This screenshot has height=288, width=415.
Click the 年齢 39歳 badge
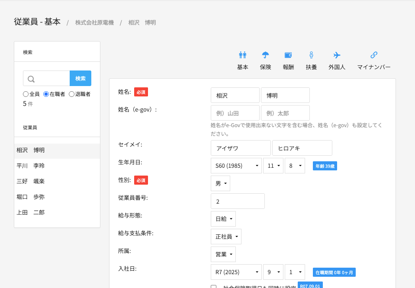coord(325,166)
